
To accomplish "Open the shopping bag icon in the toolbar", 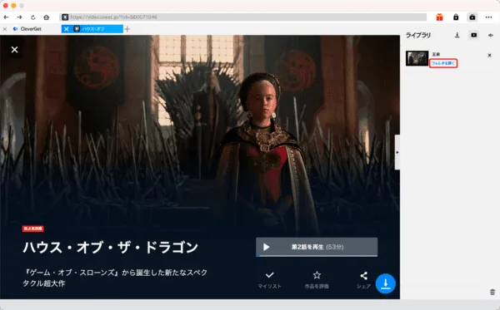I will (472, 17).
